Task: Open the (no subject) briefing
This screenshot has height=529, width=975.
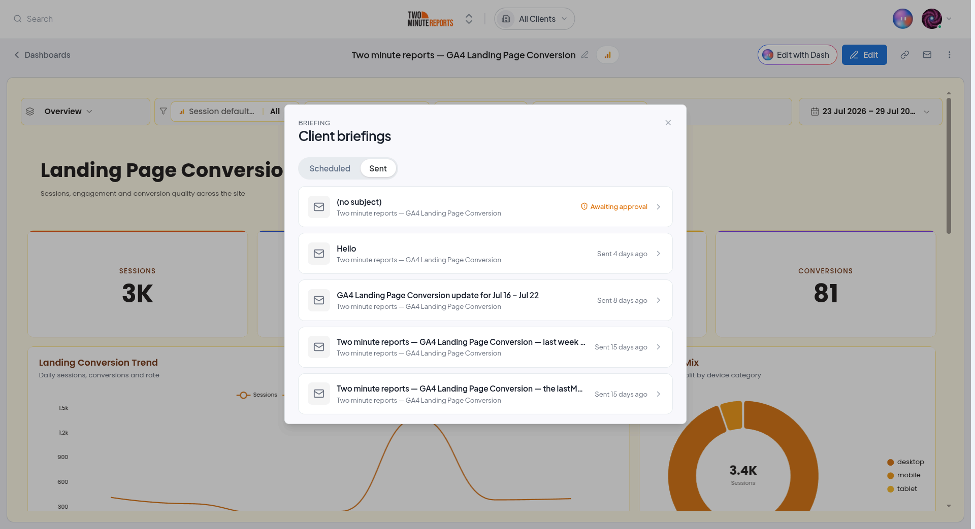Action: click(x=485, y=207)
